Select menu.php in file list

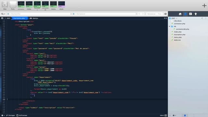[x=178, y=37]
